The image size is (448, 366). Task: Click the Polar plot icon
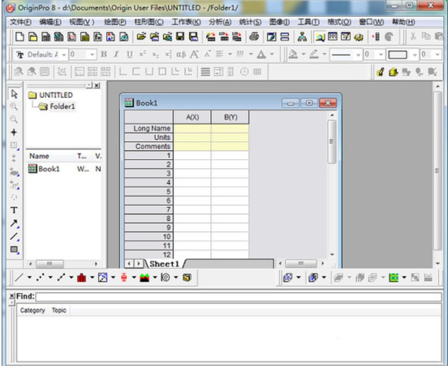tap(166, 277)
